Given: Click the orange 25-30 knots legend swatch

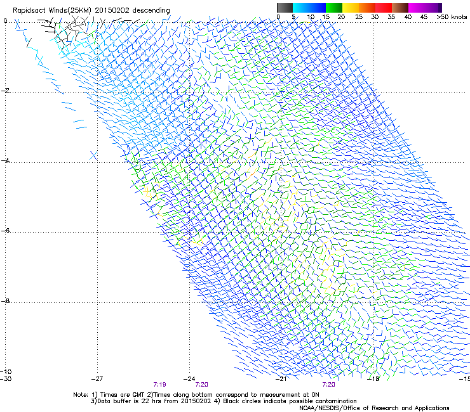Looking at the screenshot, I should pyautogui.click(x=367, y=8).
